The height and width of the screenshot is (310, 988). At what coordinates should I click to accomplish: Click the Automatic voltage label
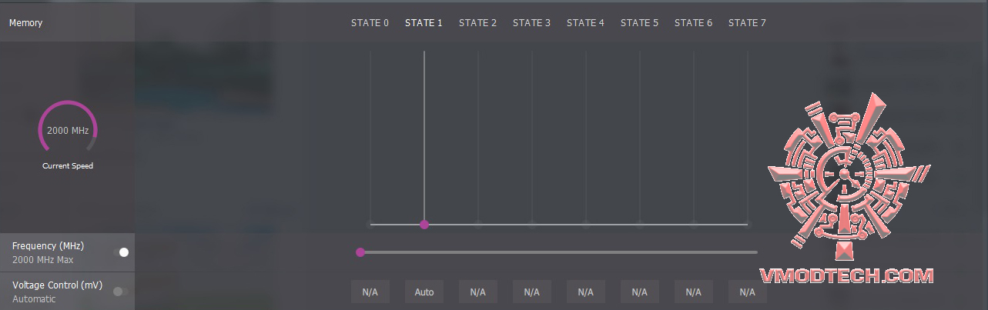coord(35,299)
